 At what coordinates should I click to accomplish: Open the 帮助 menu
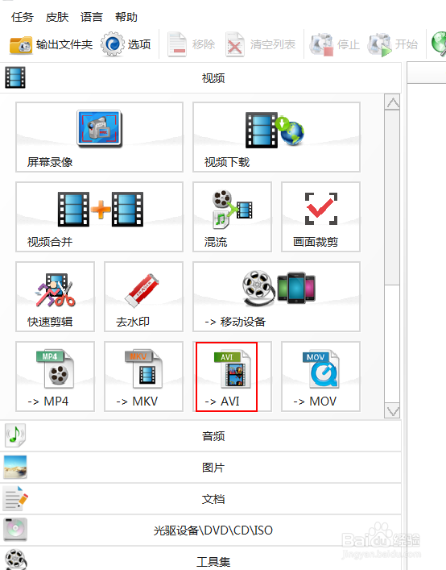click(126, 17)
